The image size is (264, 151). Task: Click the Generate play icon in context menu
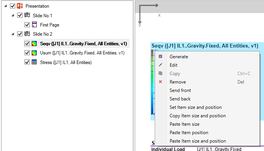[160, 56]
